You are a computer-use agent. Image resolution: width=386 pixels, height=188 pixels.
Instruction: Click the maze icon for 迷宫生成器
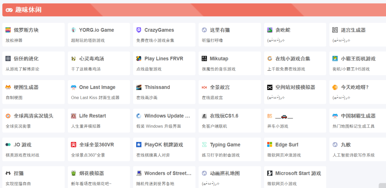pyautogui.click(x=335, y=30)
